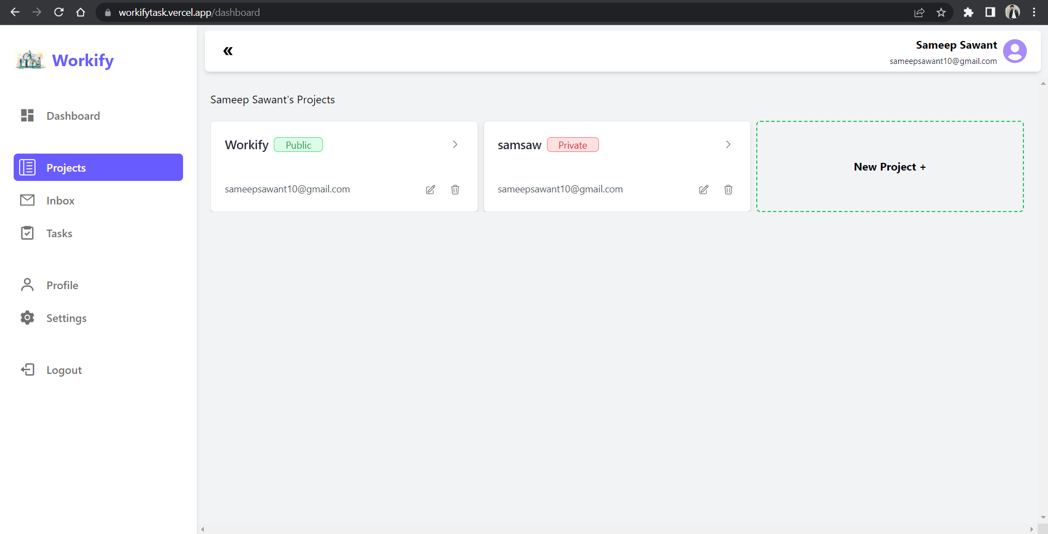1048x534 pixels.
Task: Click vertical scrollbar down arrow
Action: [x=1043, y=518]
